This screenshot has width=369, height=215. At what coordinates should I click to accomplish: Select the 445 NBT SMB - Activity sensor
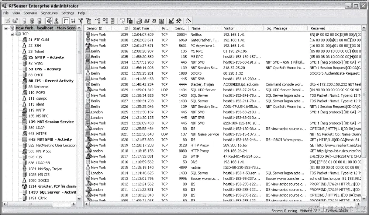point(50,140)
